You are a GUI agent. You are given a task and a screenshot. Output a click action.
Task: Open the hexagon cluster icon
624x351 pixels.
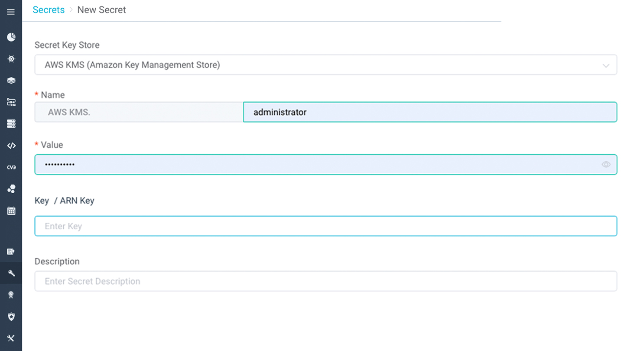coord(11,189)
